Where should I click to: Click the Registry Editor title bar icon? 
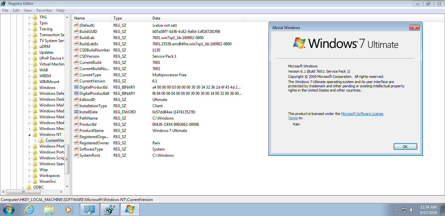4,4
